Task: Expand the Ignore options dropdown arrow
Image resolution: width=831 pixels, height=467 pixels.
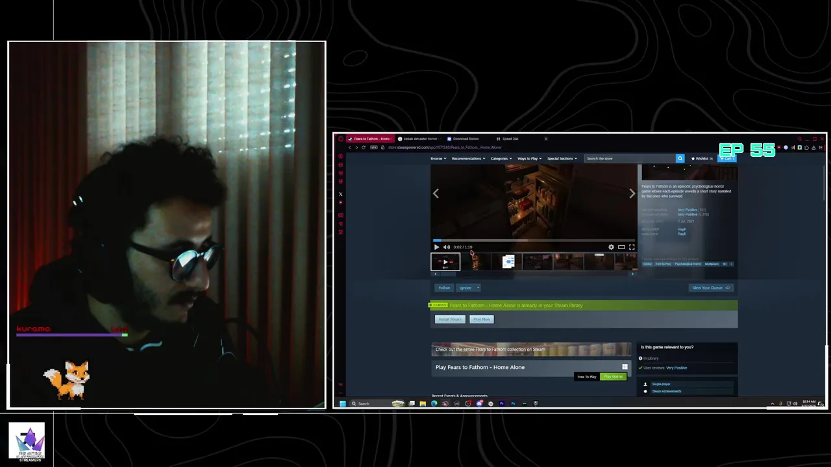Action: [x=478, y=288]
